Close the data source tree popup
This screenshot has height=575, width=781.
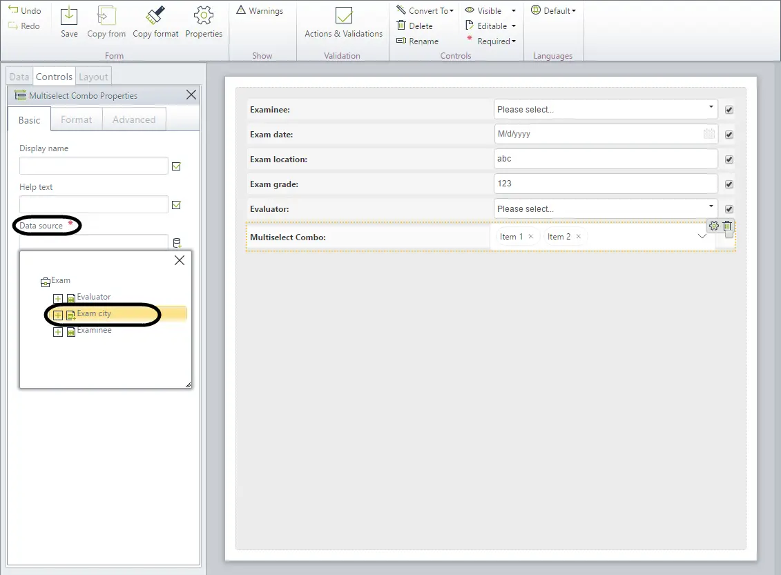(x=180, y=260)
